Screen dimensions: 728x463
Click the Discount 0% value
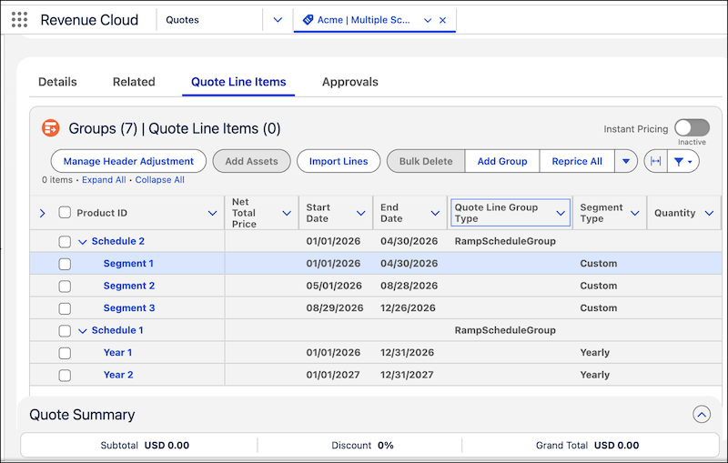coord(385,446)
